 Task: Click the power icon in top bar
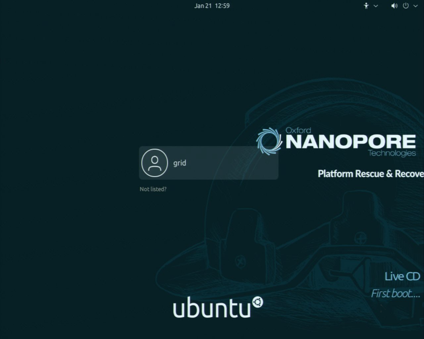point(405,6)
